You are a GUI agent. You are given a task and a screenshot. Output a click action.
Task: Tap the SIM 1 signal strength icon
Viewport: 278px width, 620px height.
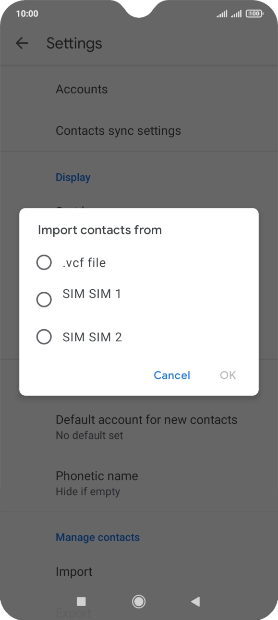click(x=221, y=13)
